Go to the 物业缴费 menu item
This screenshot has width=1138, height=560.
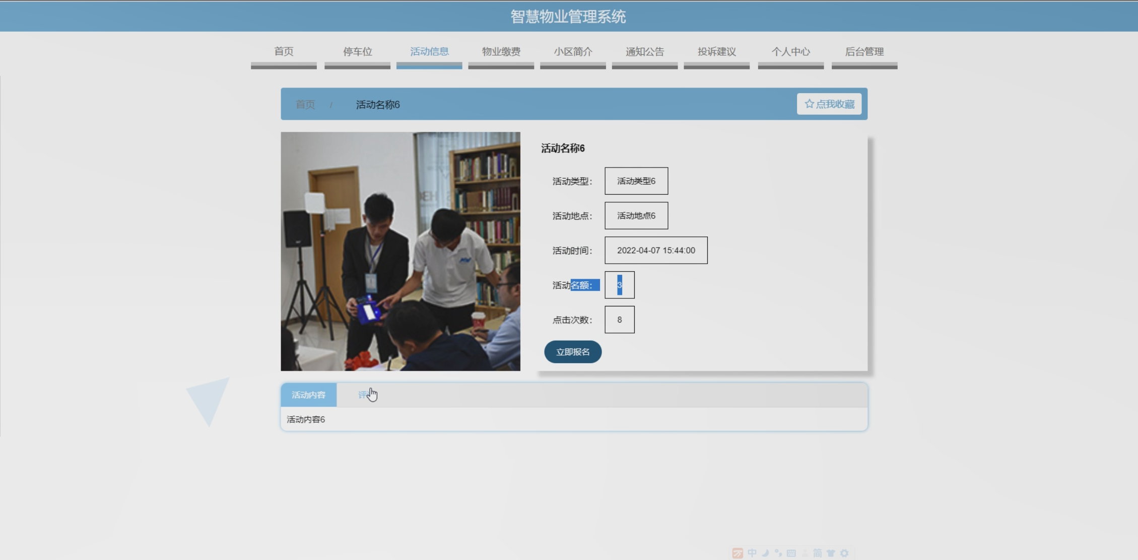tap(501, 52)
